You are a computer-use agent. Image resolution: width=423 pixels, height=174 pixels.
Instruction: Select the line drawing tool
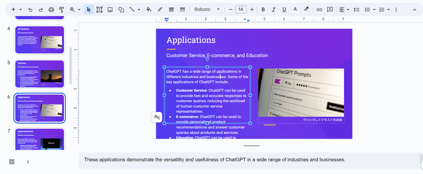click(132, 9)
